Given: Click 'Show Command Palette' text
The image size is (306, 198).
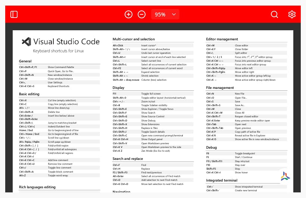Looking at the screenshot, I should pyautogui.click(x=61, y=67).
